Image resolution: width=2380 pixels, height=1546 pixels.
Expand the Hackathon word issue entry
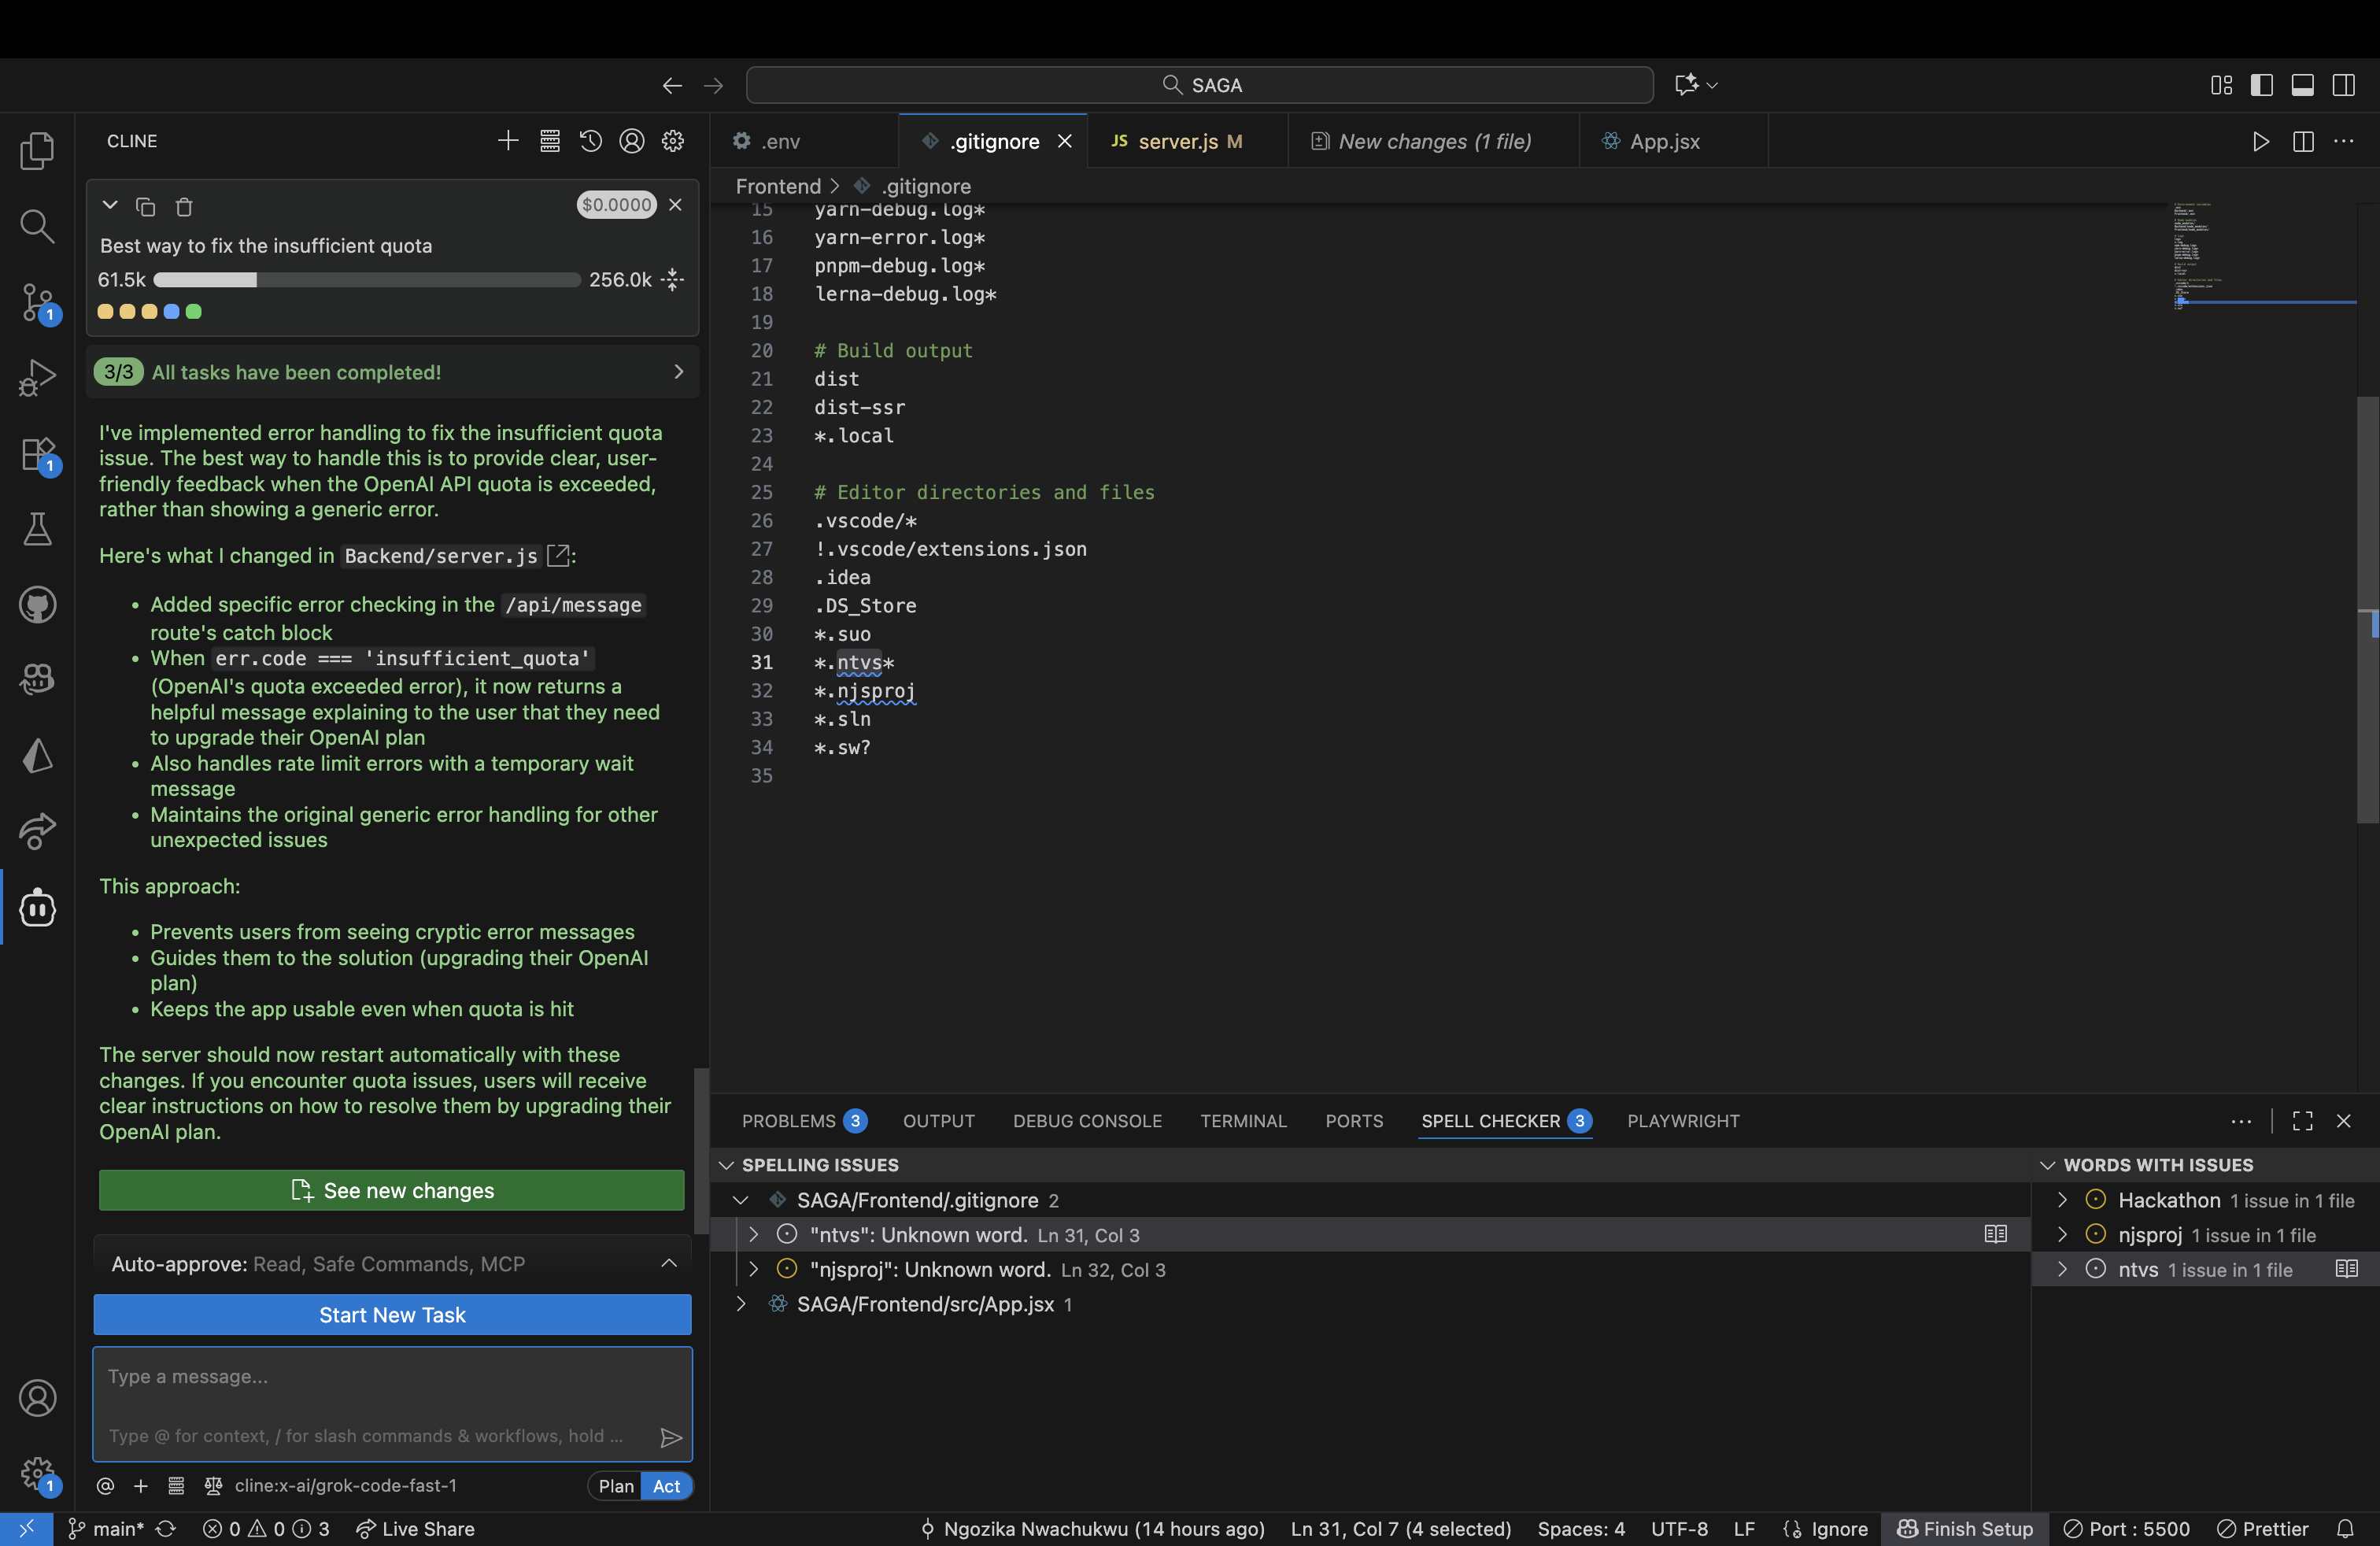pyautogui.click(x=2062, y=1200)
